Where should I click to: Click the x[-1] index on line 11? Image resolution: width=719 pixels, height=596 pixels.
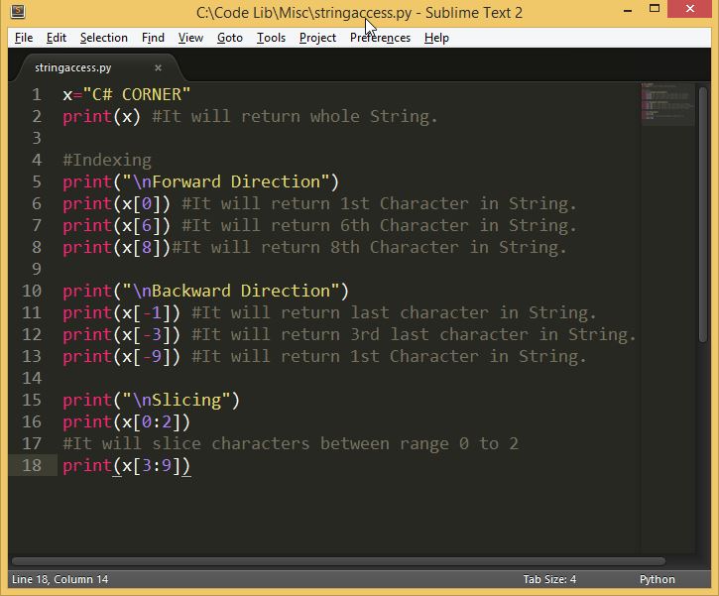pos(146,312)
